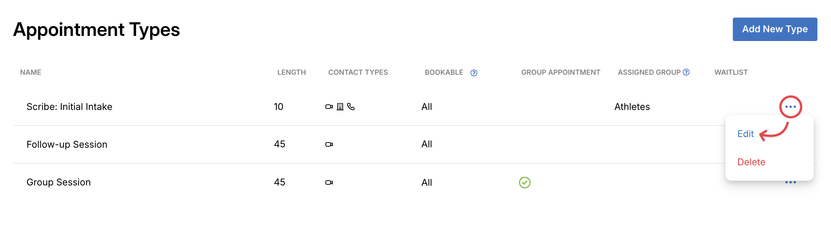
Task: Click the Athletes assigned group value
Action: (632, 107)
